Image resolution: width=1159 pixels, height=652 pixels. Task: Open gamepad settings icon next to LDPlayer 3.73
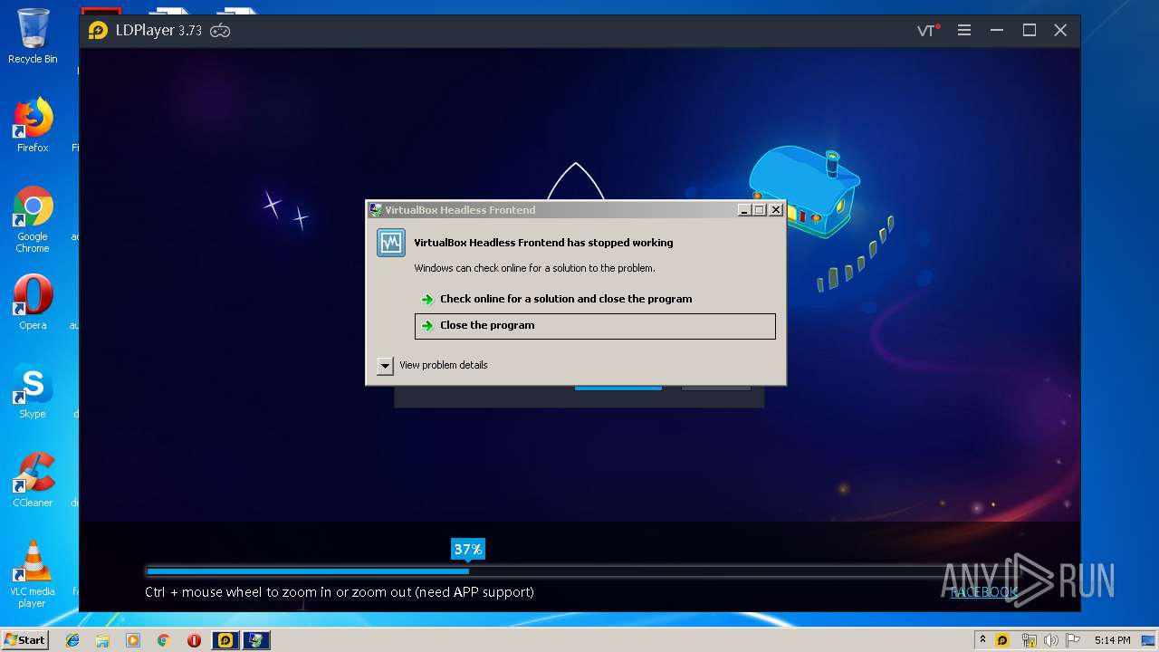click(220, 31)
